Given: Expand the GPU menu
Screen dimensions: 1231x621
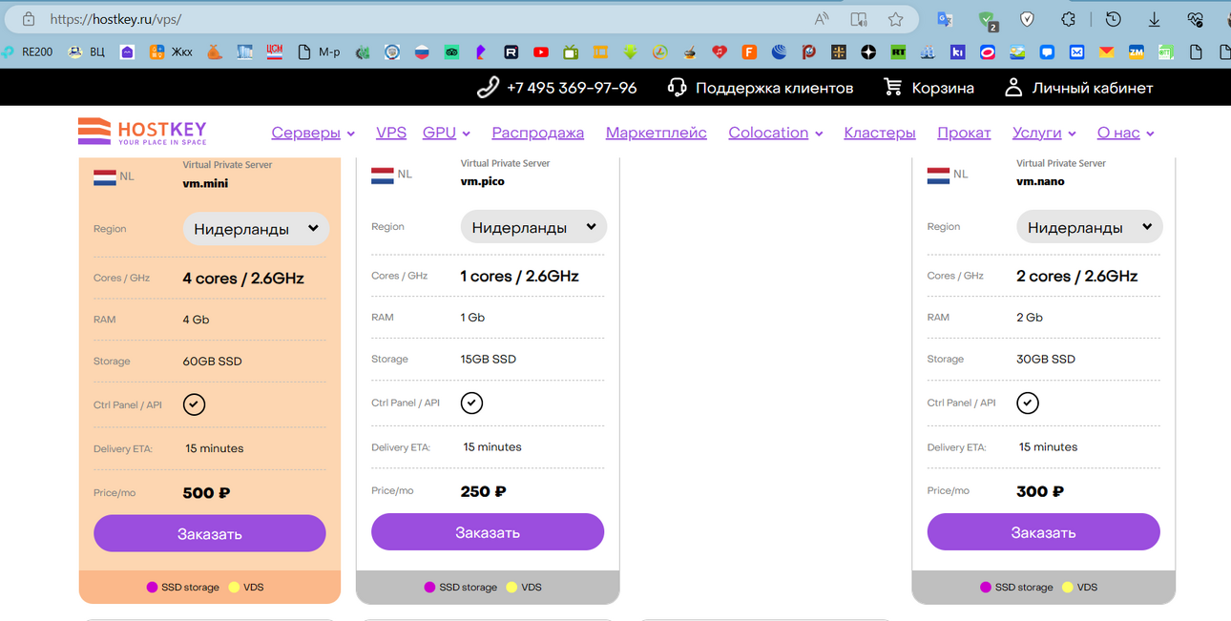Looking at the screenshot, I should [447, 133].
